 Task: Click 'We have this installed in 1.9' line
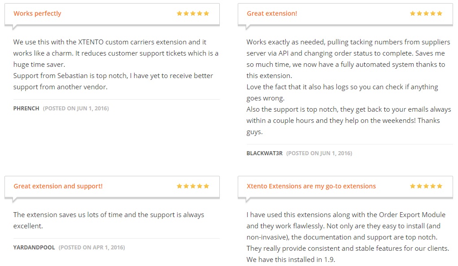tap(291, 259)
